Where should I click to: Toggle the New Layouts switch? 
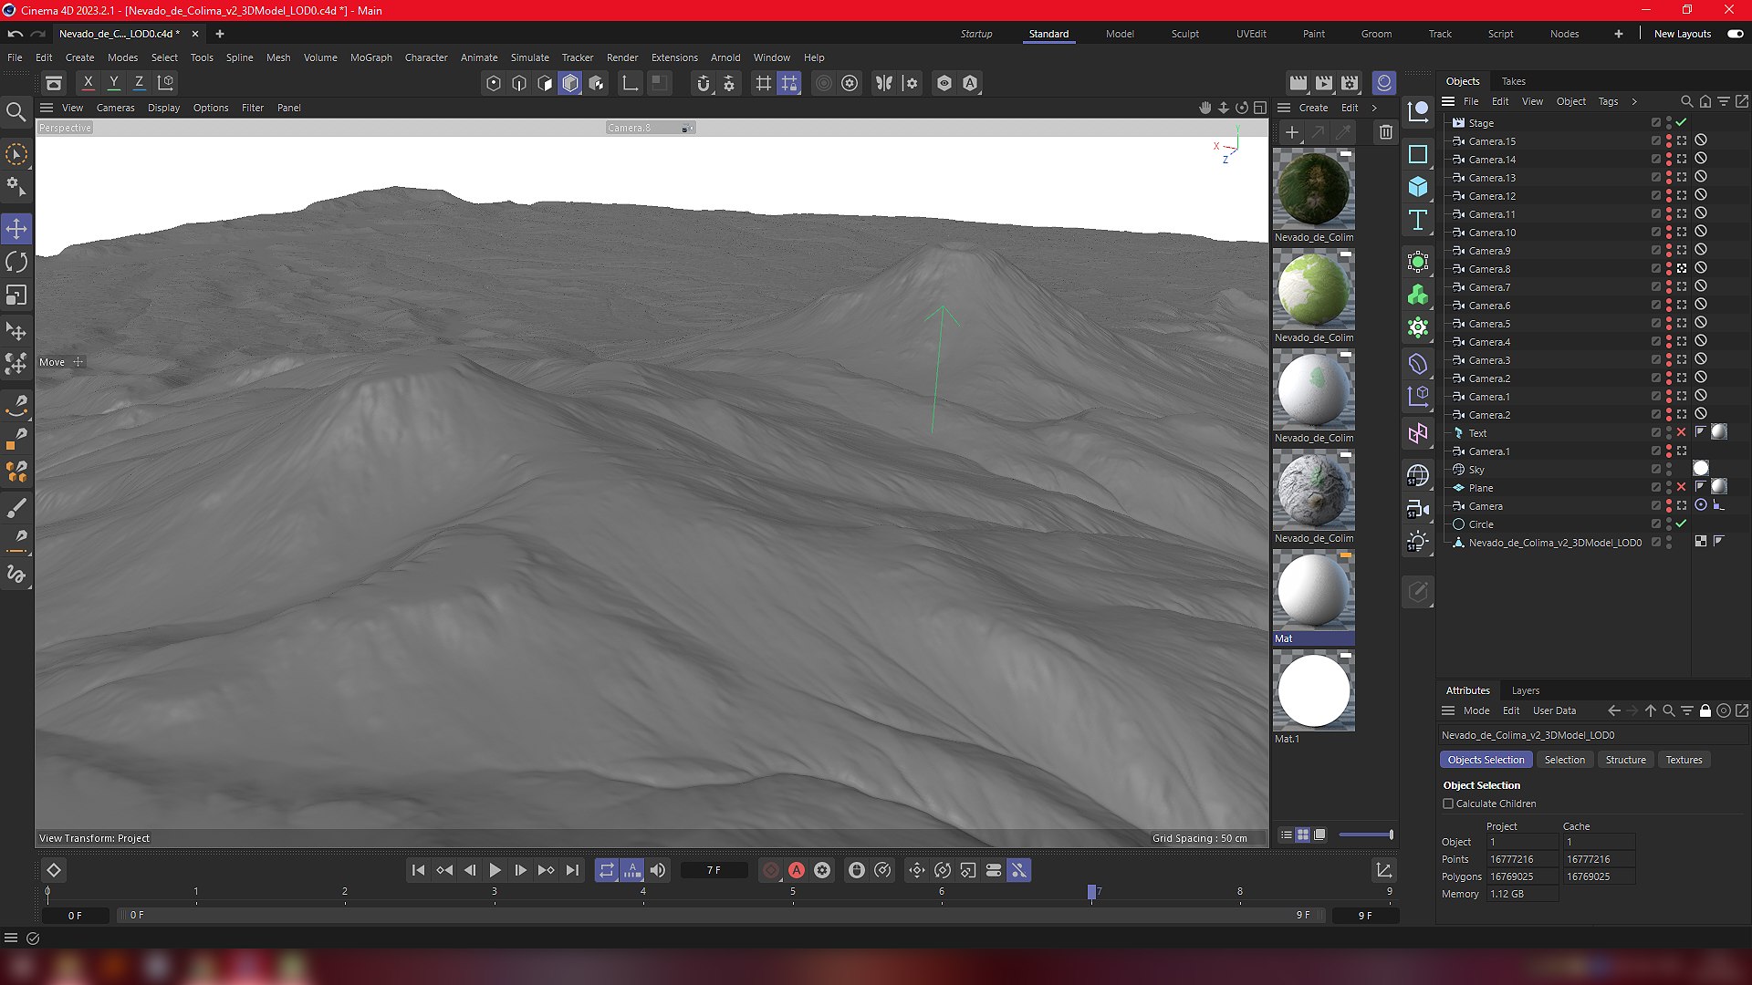coord(1736,34)
